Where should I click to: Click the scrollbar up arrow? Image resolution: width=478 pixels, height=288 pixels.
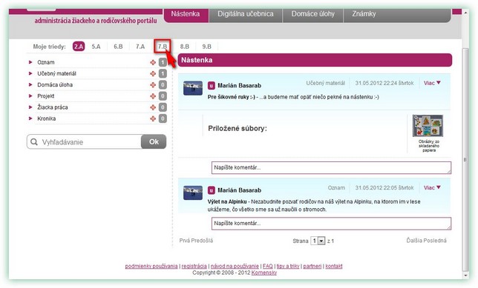pyautogui.click(x=465, y=13)
